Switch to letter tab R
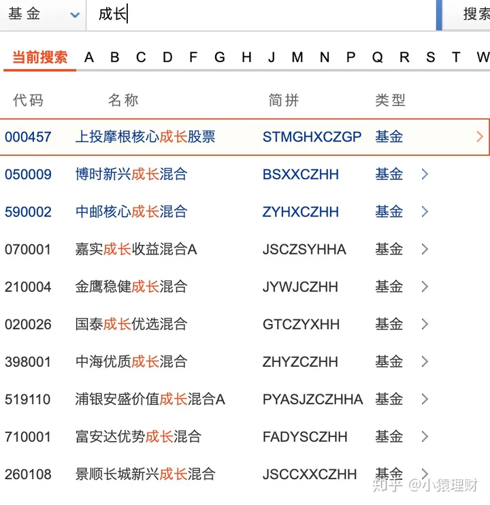This screenshot has width=490, height=505. point(405,58)
